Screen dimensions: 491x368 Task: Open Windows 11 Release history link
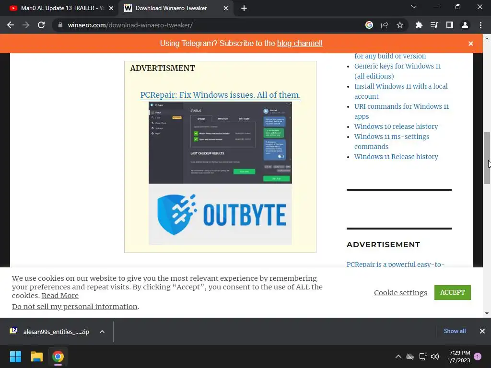coord(396,157)
